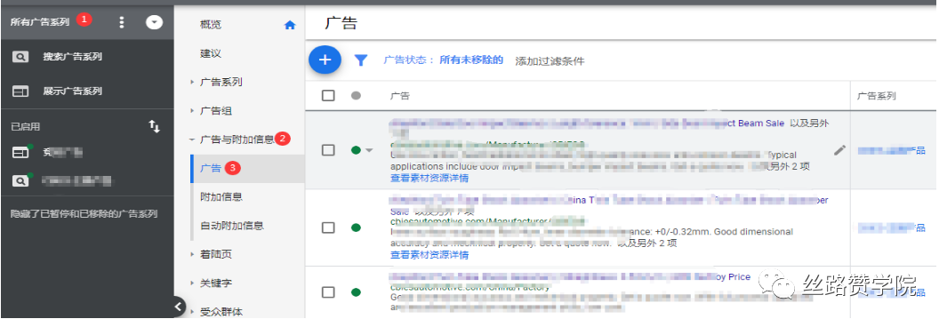Open the three-dot menu beside 所有广告系列
Image resolution: width=947 pixels, height=327 pixels.
(x=122, y=22)
